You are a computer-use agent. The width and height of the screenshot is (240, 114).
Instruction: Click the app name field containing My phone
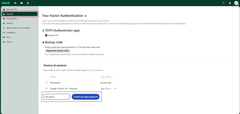pos(57,97)
